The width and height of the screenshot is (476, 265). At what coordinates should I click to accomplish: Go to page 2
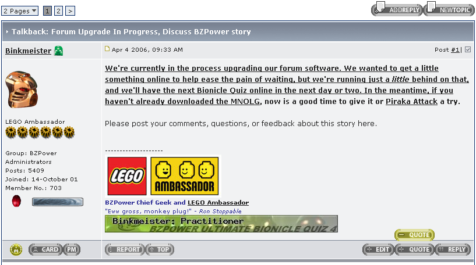(x=59, y=11)
